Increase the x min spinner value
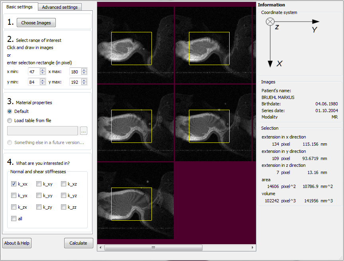344x261 pixels. click(x=43, y=70)
